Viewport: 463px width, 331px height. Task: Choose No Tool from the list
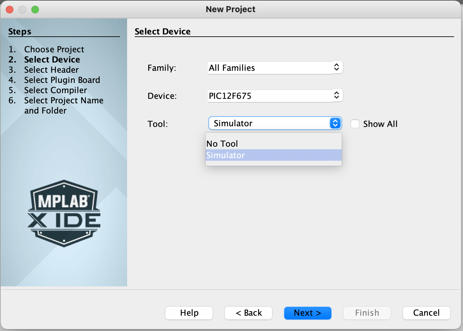[x=222, y=144]
